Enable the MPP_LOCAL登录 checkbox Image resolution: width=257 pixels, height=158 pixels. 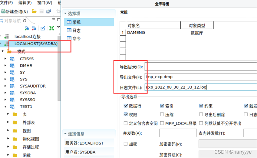pos(162,123)
